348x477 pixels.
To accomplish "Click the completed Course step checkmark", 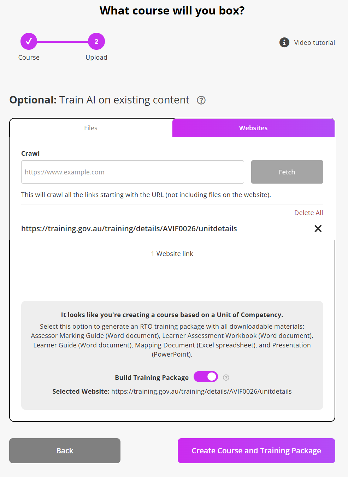I will click(29, 42).
